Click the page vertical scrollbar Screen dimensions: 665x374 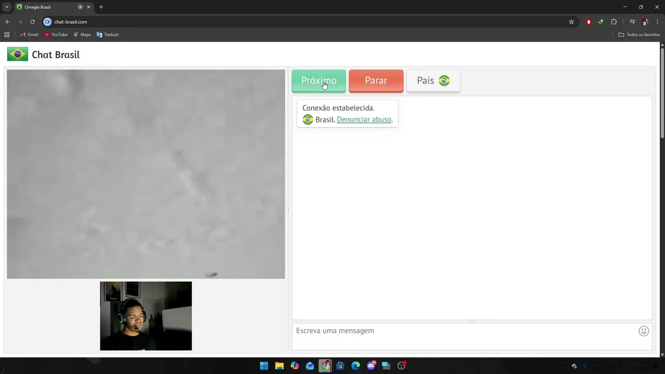coord(662,94)
